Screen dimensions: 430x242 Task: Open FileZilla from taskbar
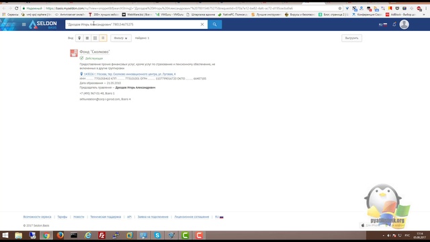click(101, 235)
